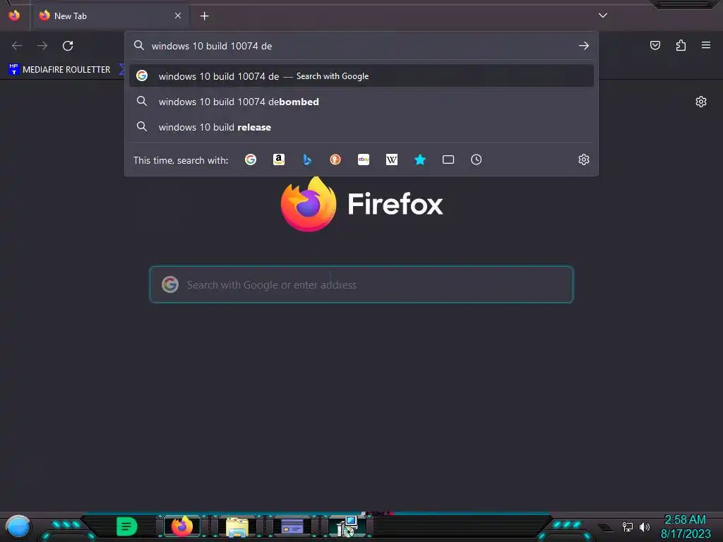Choose Bing in one-off search engines

[x=307, y=159]
